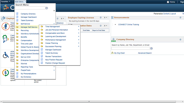This screenshot has height=103, width=184.
Task: Open Manager Dashboard in the submenu
Action: (x=53, y=50)
